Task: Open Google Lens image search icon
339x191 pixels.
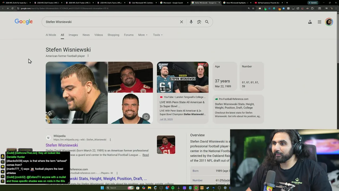Action: point(199,22)
